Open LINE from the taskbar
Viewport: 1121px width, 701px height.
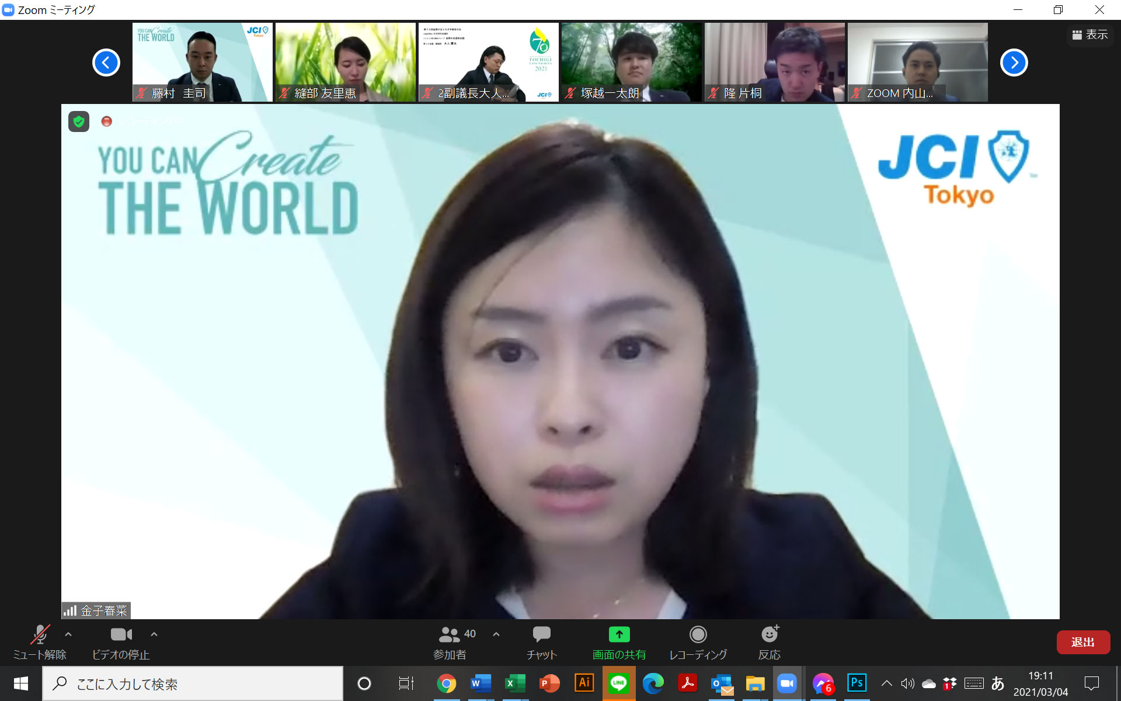point(618,683)
